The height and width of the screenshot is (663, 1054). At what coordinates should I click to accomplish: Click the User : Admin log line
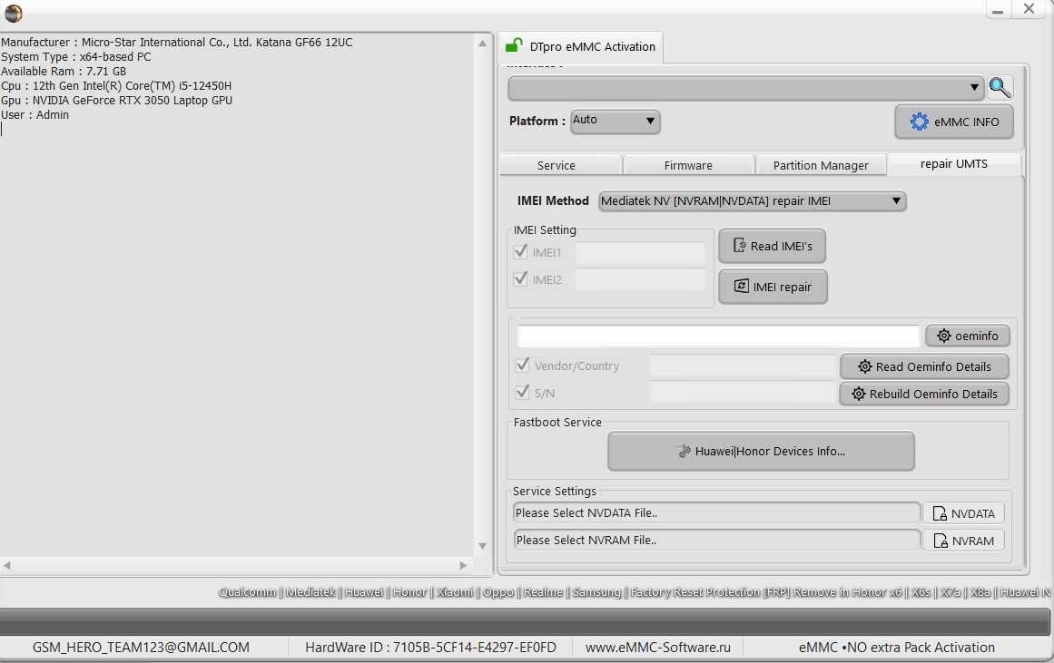[x=35, y=115]
